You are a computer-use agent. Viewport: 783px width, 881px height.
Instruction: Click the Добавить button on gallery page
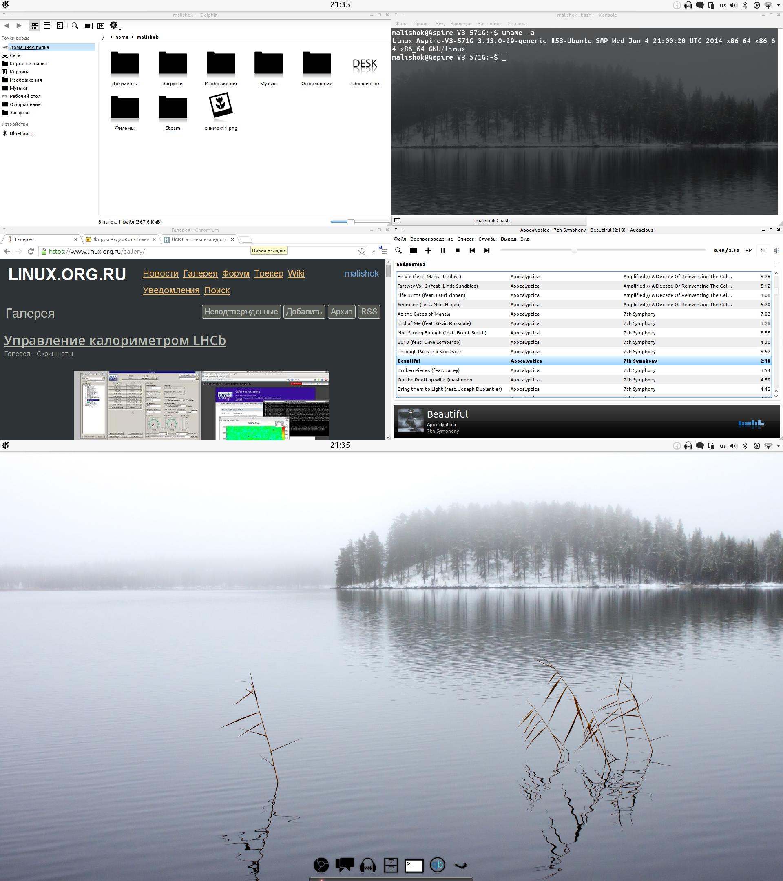point(304,312)
